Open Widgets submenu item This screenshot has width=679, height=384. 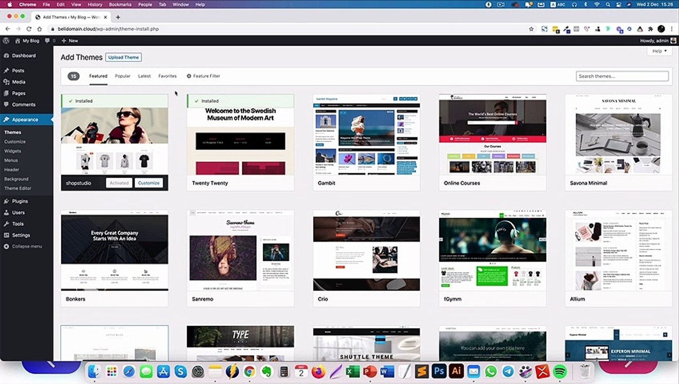[13, 151]
